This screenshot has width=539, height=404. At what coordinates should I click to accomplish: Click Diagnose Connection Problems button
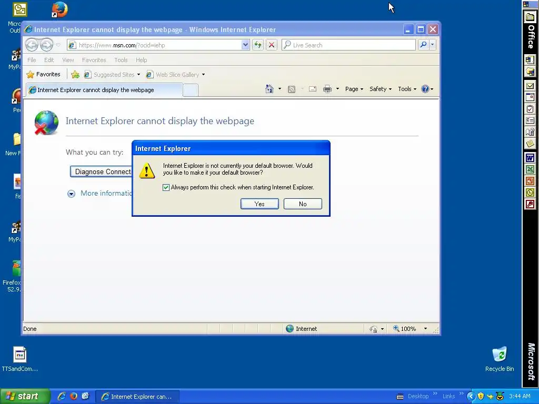[101, 172]
